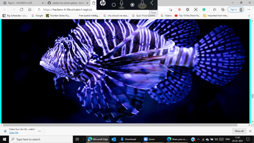Click the HP logo in recorder overlay

[x=103, y=3]
